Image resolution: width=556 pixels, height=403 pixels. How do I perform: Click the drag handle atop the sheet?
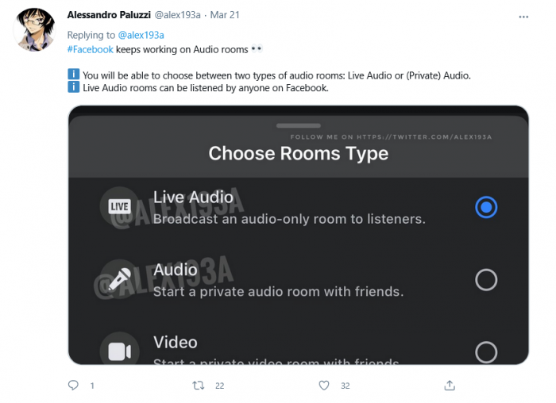click(x=298, y=125)
